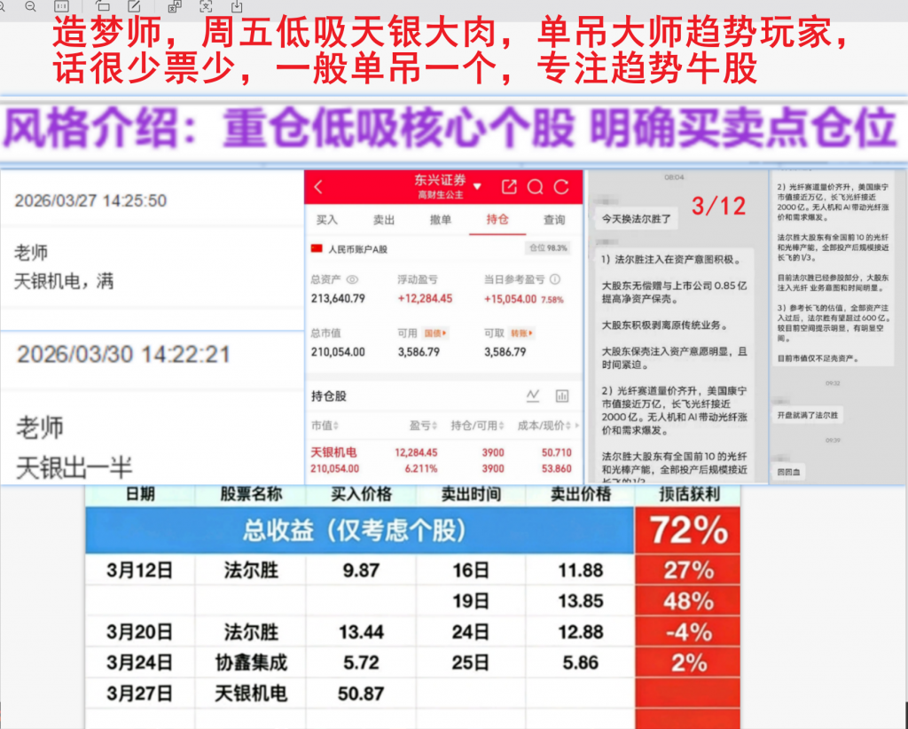Sort holdings by 盈亏 column
This screenshot has width=908, height=729.
tap(423, 426)
